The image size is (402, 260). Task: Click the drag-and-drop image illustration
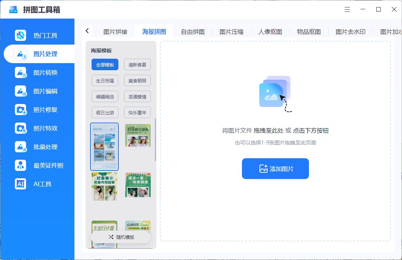pyautogui.click(x=275, y=94)
